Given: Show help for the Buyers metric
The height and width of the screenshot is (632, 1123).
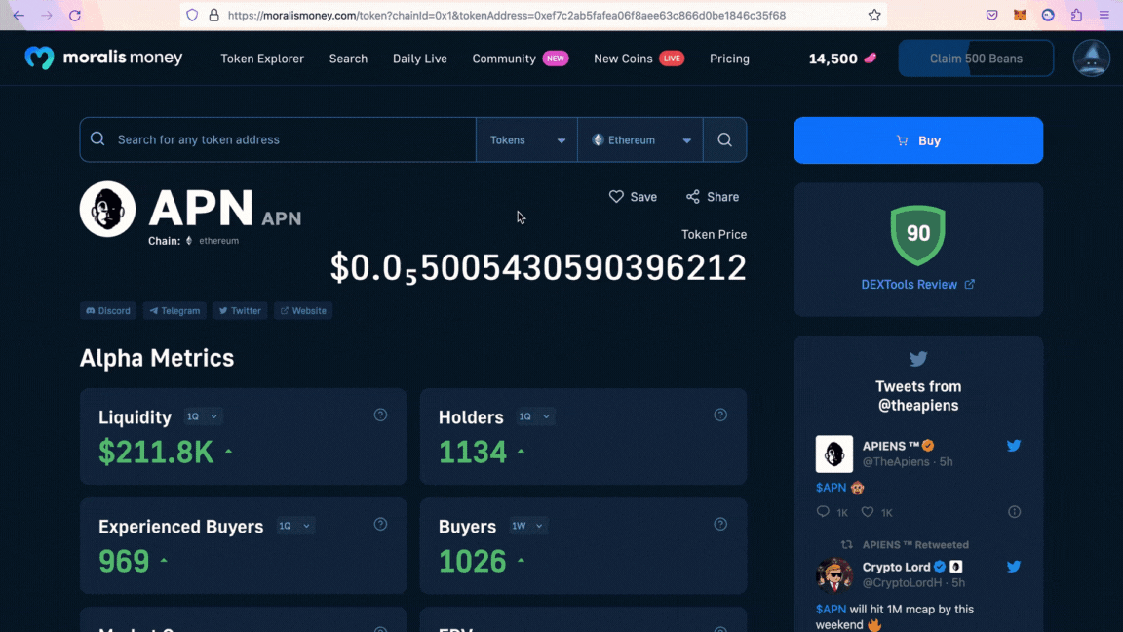Looking at the screenshot, I should coord(720,525).
